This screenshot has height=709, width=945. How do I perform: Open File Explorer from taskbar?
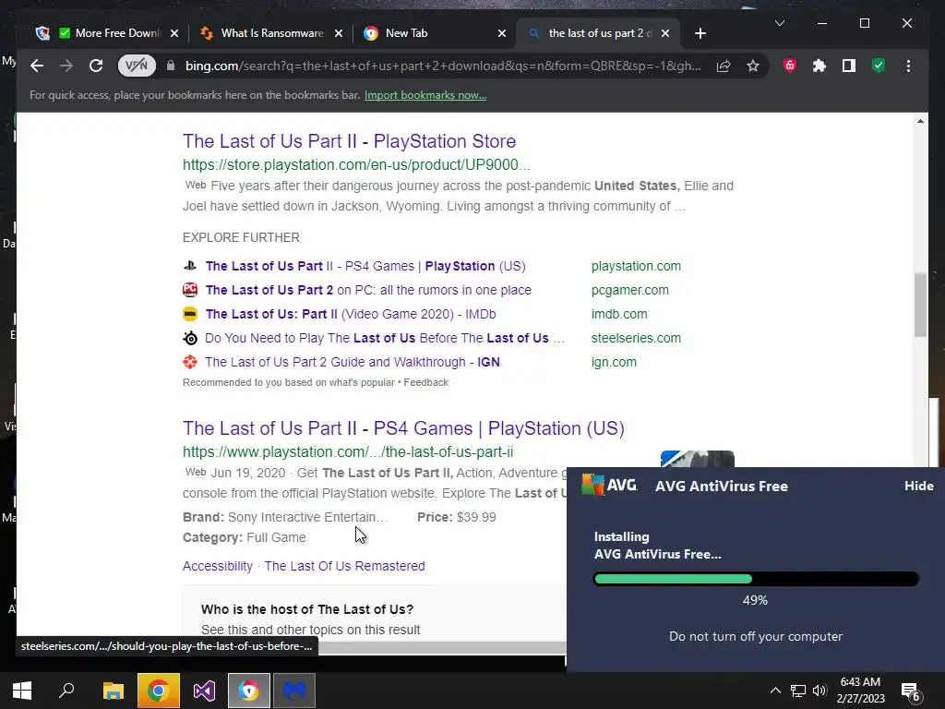pyautogui.click(x=113, y=691)
